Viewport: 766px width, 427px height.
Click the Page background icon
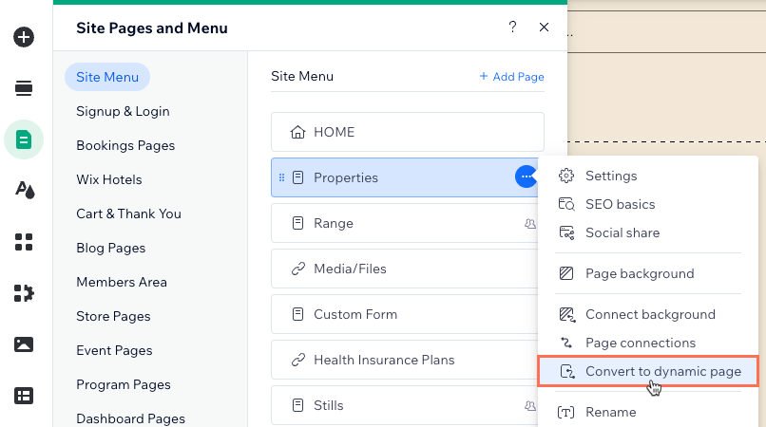pyautogui.click(x=566, y=273)
